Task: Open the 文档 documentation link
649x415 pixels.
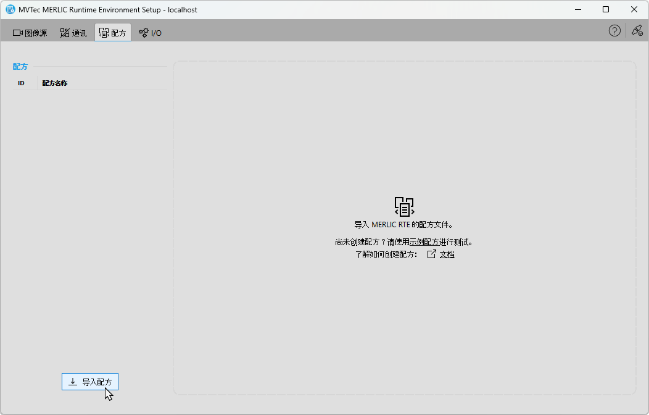Action: [447, 254]
